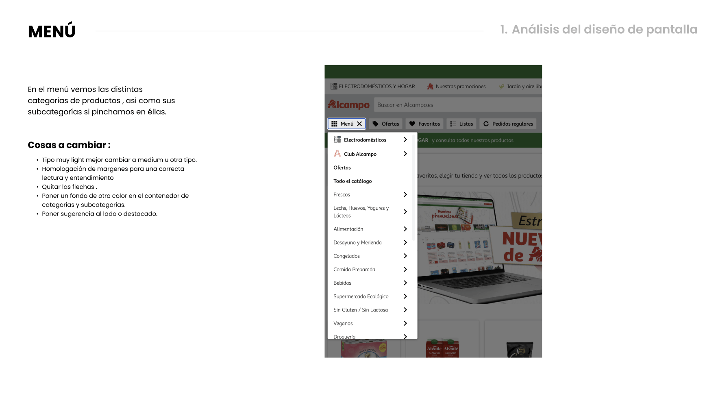Screen dimensions: 716x403
Task: Click the Listas checklist icon
Action: 453,124
